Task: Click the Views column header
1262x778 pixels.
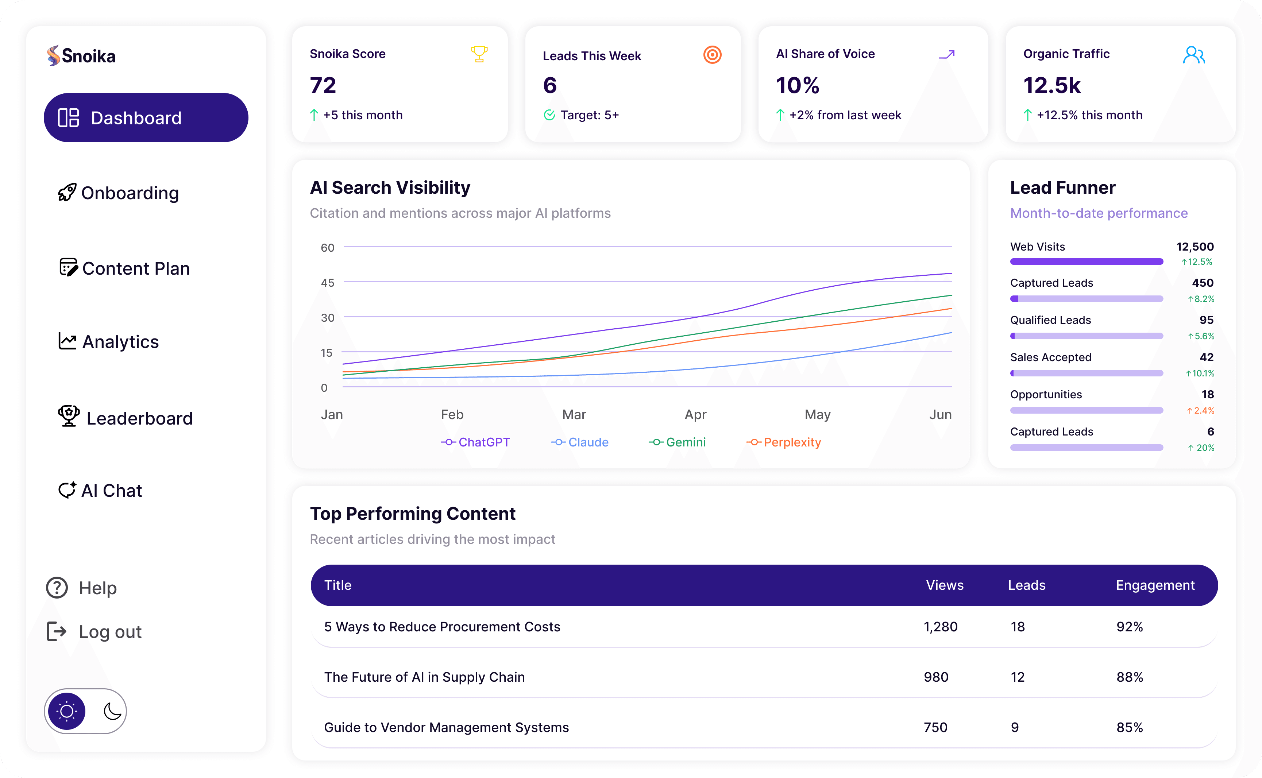Action: click(945, 585)
